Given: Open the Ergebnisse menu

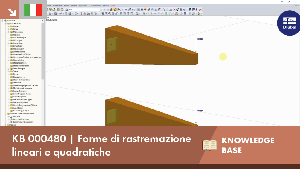Looking at the screenshot, I should click(x=57, y=6).
